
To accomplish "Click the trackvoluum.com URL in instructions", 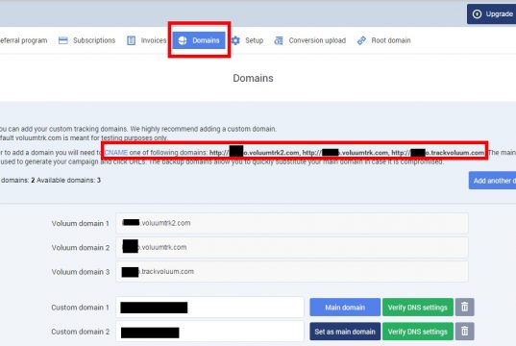I will tap(437, 153).
